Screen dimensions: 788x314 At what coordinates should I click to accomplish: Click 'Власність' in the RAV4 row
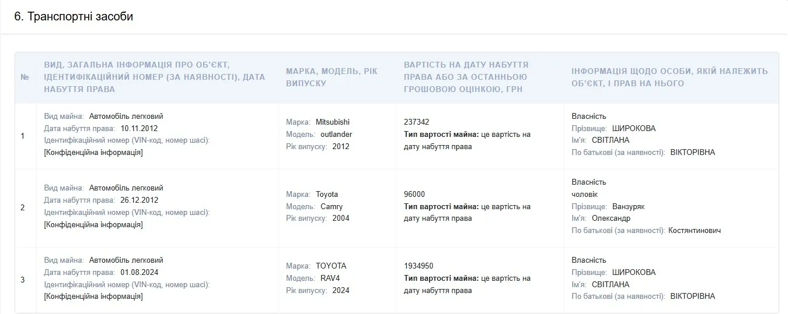(x=589, y=260)
